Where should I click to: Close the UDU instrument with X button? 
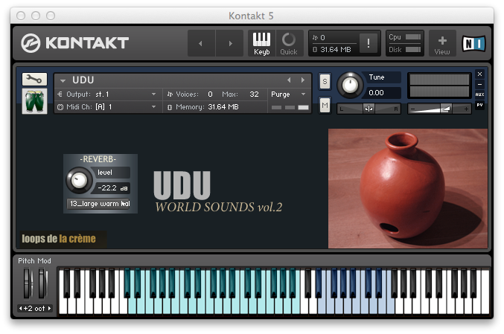[x=479, y=74]
